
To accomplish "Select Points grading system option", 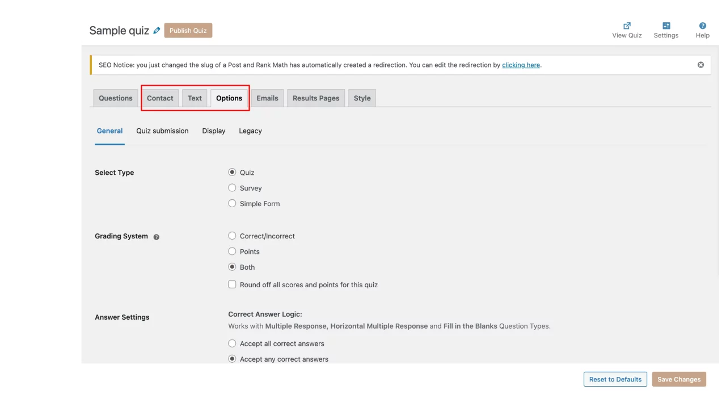I will [232, 251].
